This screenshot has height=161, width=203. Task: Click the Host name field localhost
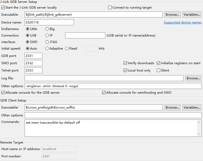pos(59,149)
